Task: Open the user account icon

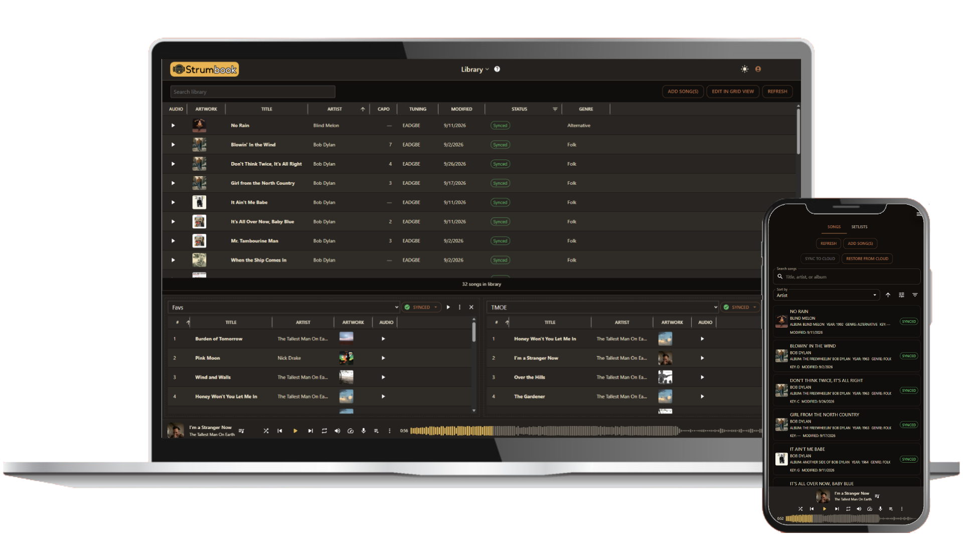Action: click(x=758, y=69)
